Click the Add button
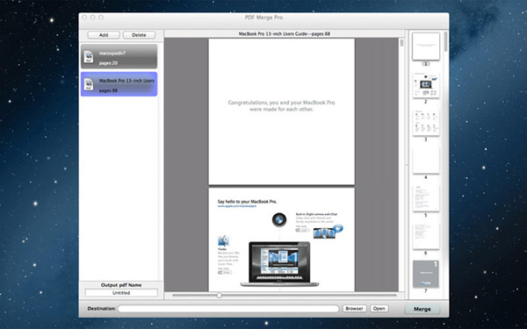 pyautogui.click(x=104, y=35)
